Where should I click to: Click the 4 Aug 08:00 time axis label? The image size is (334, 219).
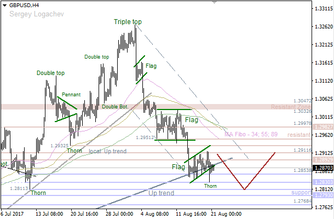153,214
